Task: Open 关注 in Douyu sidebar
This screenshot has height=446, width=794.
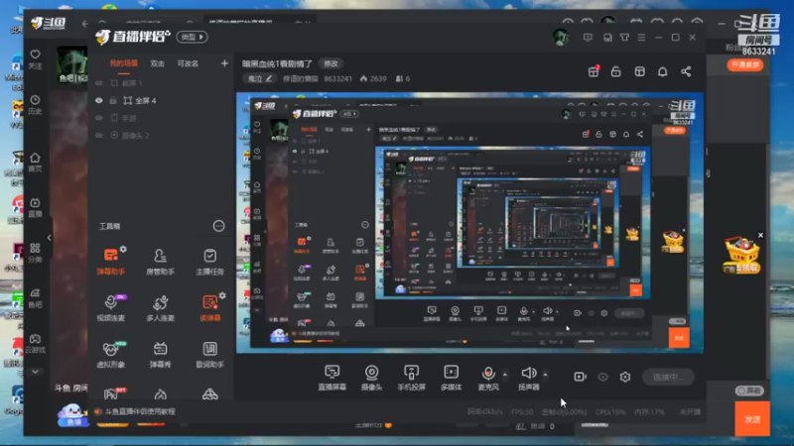Action: 35,59
